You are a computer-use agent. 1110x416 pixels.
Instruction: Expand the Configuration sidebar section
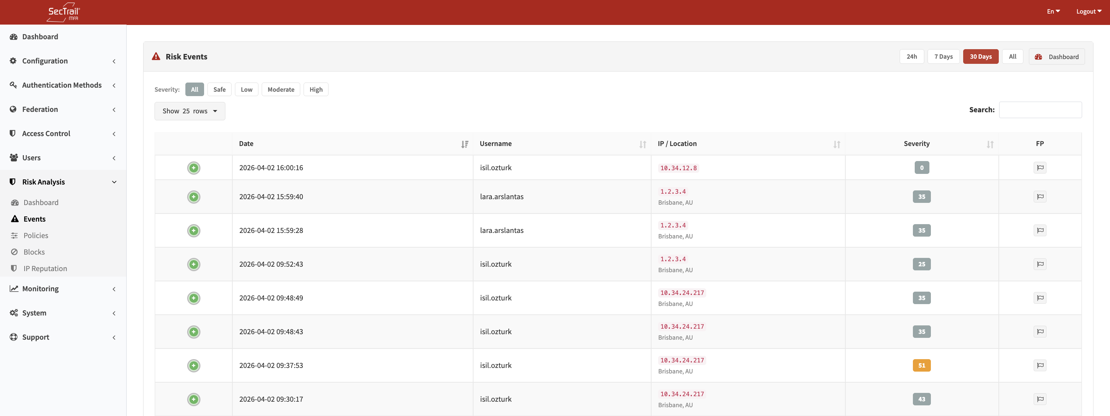pos(45,61)
